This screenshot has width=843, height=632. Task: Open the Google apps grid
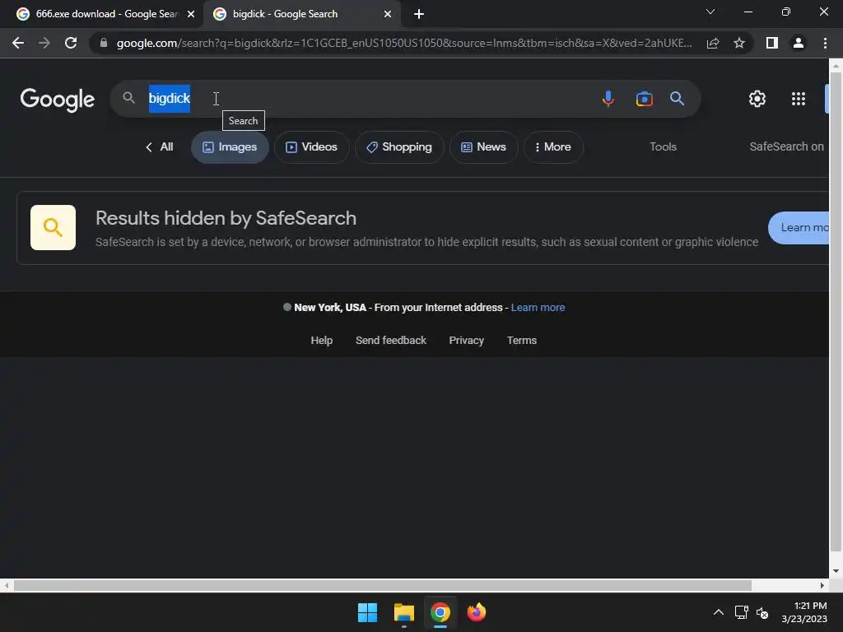coord(799,99)
